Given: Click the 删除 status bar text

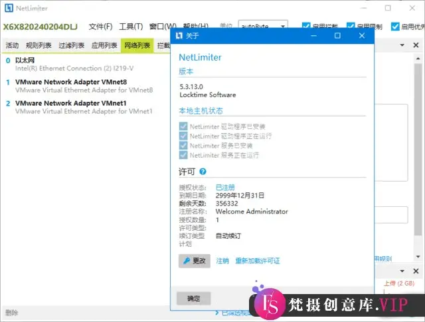Looking at the screenshot, I should (x=12, y=313).
